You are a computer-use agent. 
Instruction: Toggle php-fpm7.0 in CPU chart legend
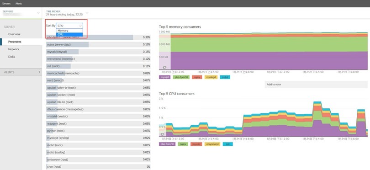pyautogui.click(x=167, y=144)
